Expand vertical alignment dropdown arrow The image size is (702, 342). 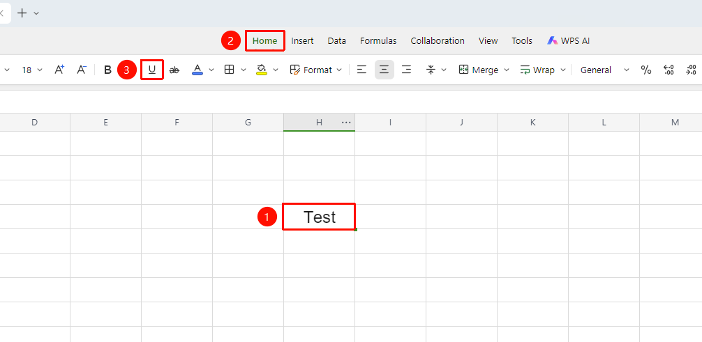444,70
